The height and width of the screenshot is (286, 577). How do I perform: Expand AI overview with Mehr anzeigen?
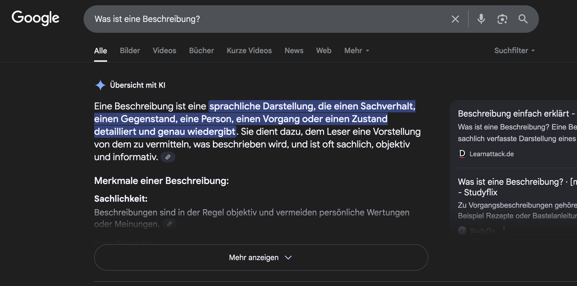click(x=261, y=258)
